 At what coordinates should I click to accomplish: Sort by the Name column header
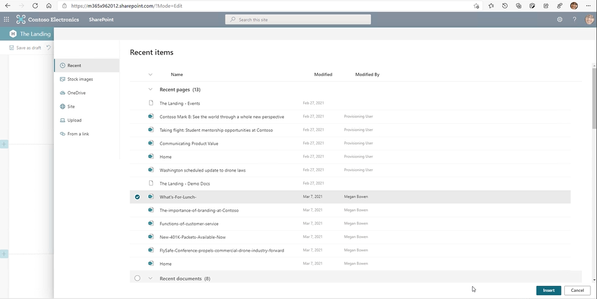(x=177, y=75)
